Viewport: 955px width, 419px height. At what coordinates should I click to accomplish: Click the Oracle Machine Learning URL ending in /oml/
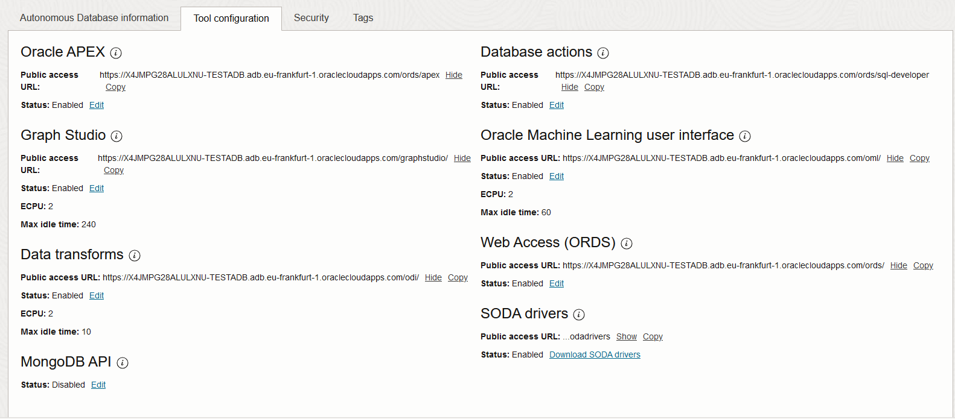[721, 158]
